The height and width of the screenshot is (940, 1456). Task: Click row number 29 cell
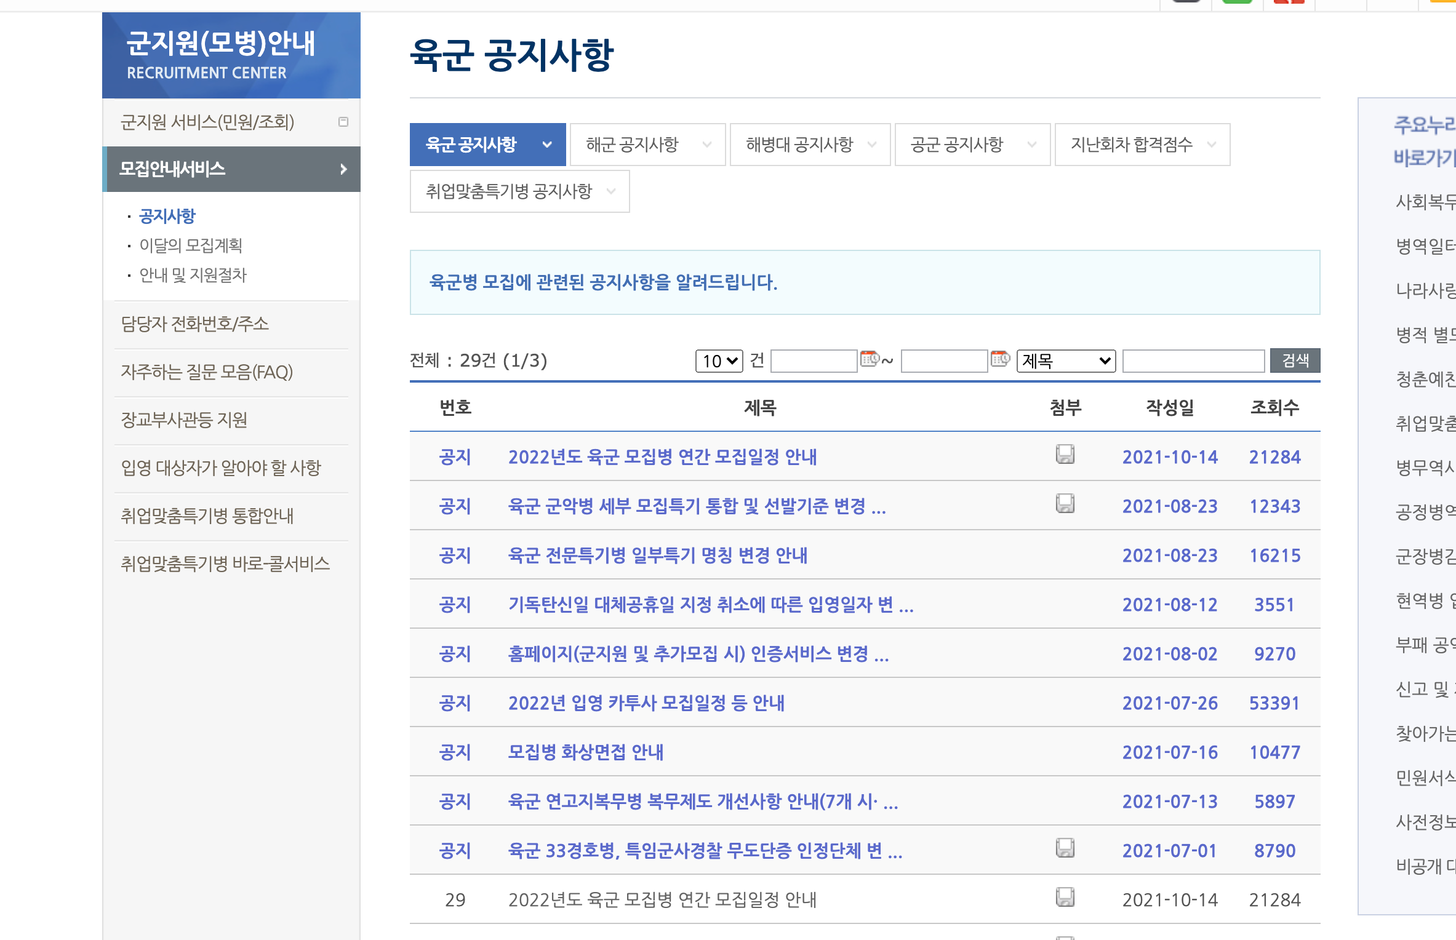click(x=455, y=900)
